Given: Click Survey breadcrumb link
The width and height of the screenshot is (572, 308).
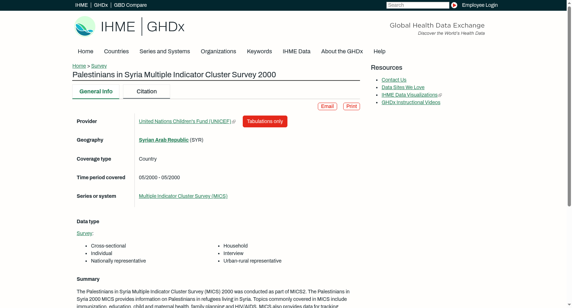Looking at the screenshot, I should tap(99, 66).
